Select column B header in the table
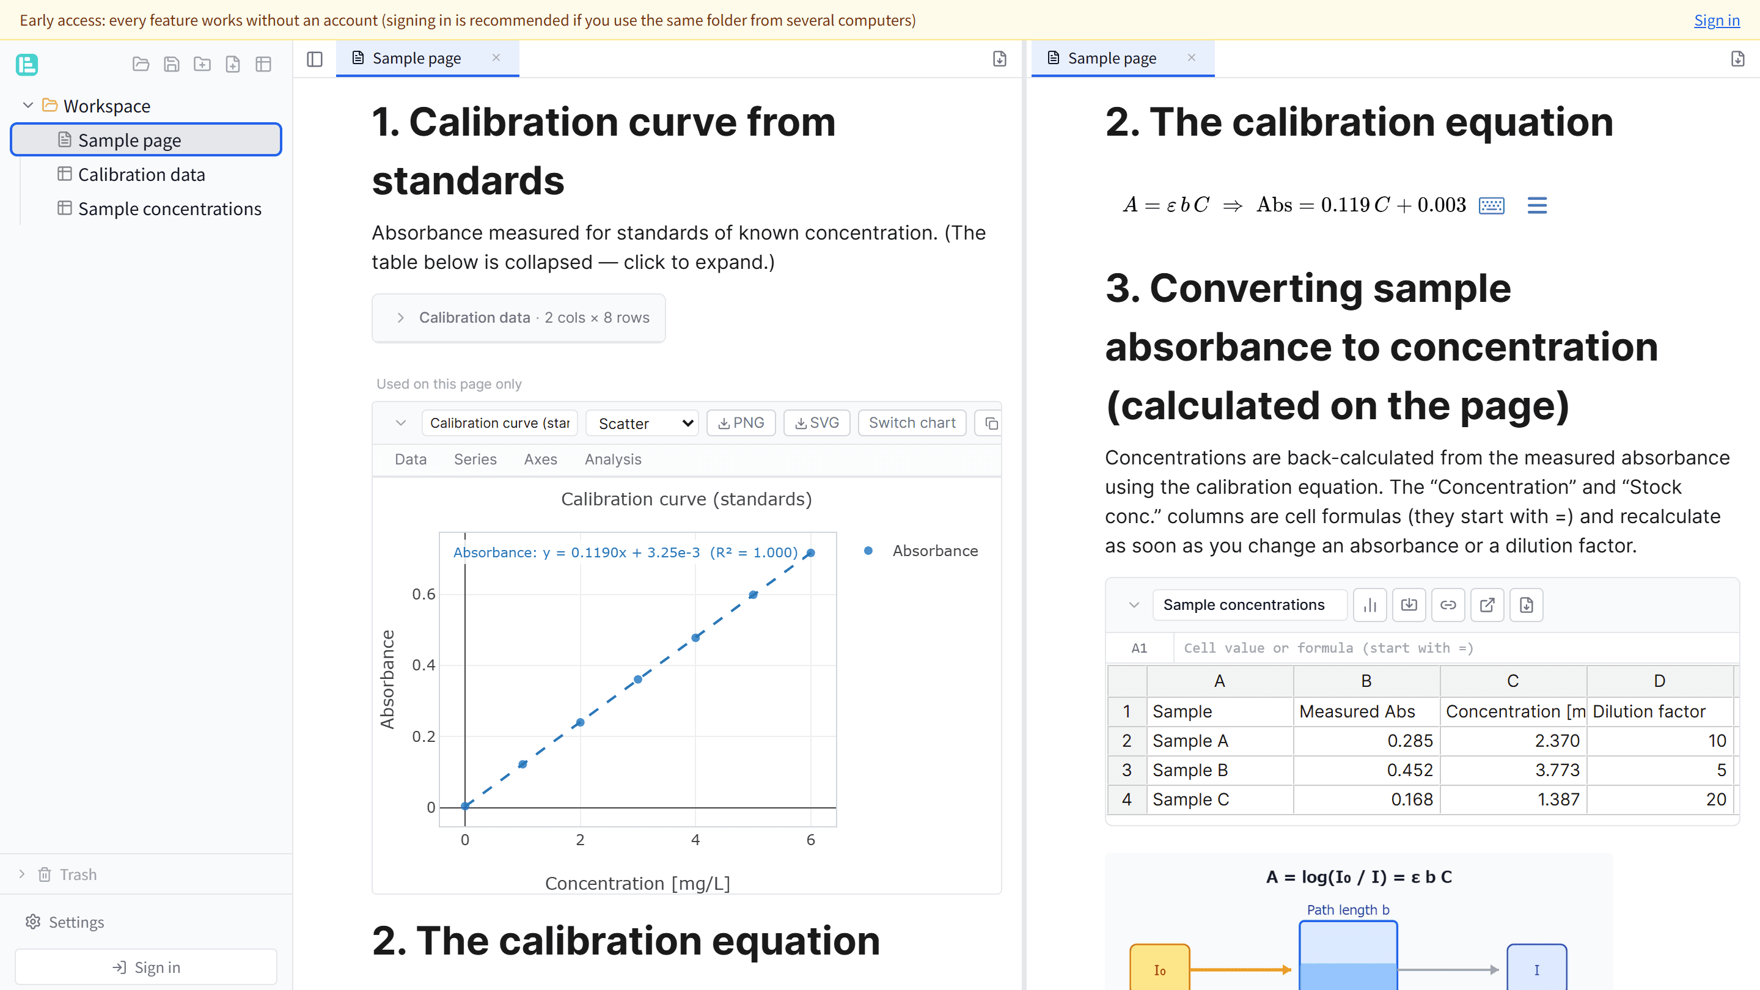This screenshot has width=1760, height=990. tap(1366, 681)
